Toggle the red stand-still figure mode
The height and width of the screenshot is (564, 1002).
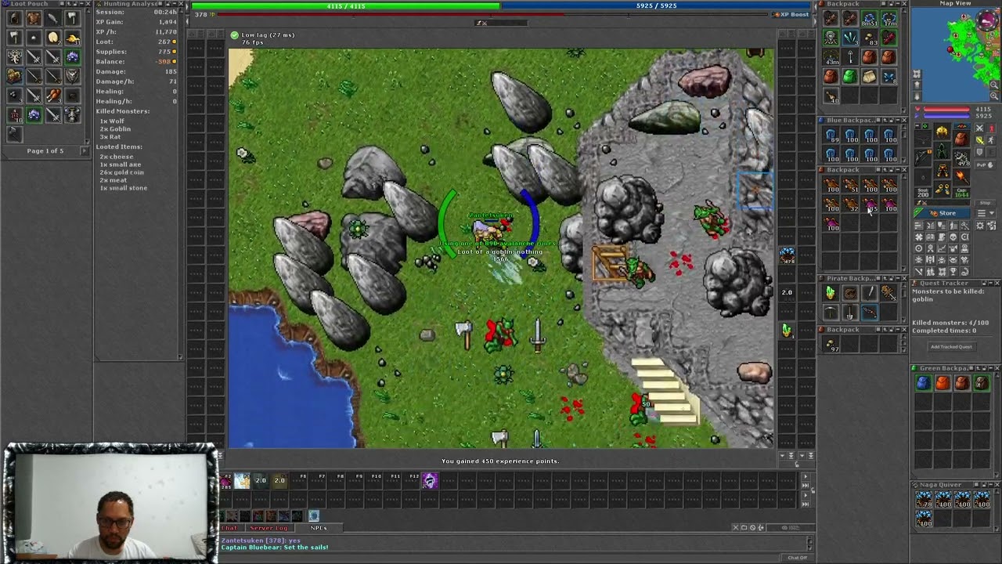pyautogui.click(x=991, y=128)
